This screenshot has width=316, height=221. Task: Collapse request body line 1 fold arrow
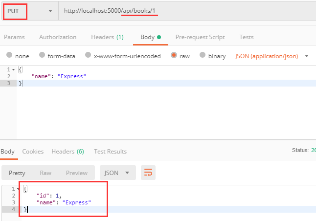pos(14,70)
